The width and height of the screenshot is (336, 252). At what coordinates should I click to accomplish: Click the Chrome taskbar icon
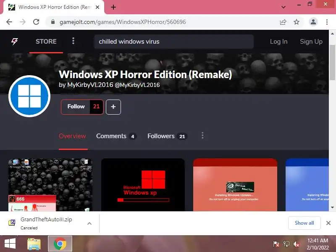[x=60, y=244]
